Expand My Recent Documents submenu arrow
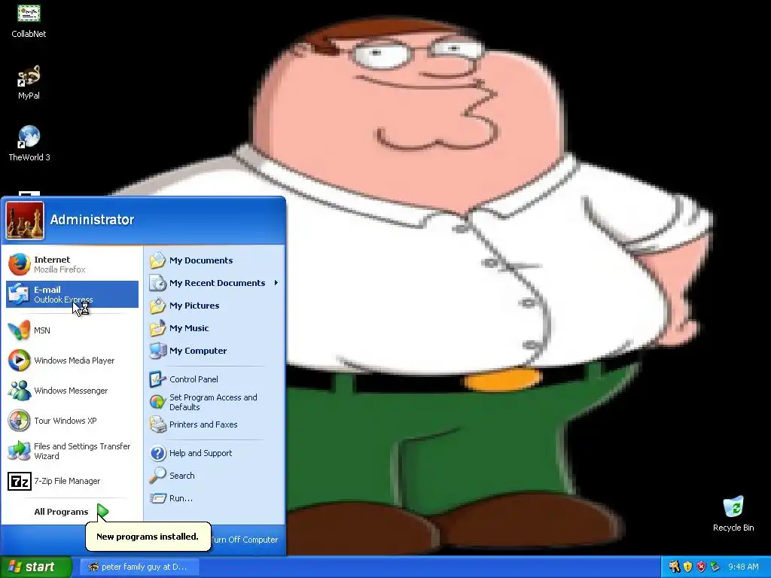 pyautogui.click(x=276, y=283)
